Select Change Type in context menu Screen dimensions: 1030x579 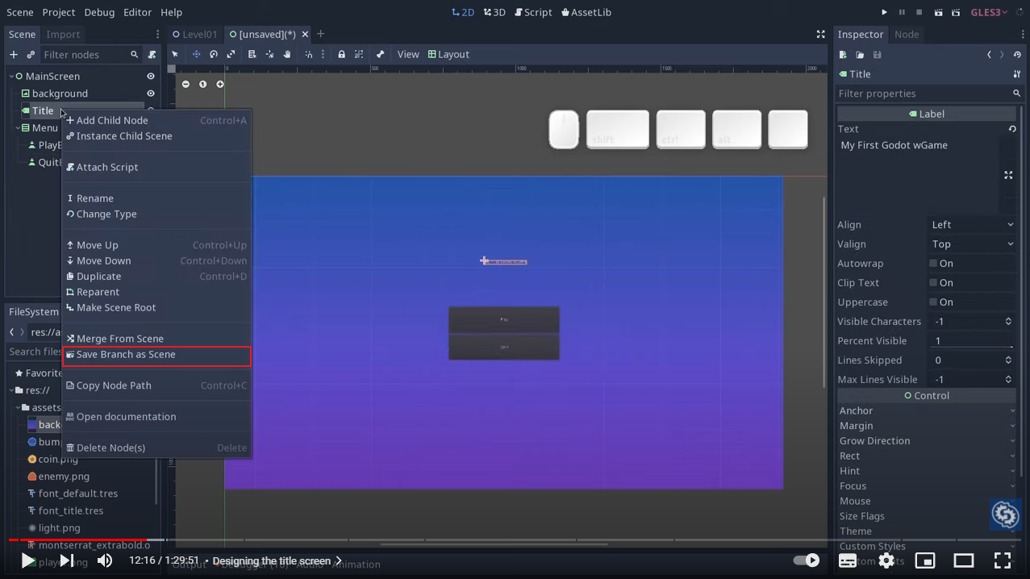(x=156, y=214)
